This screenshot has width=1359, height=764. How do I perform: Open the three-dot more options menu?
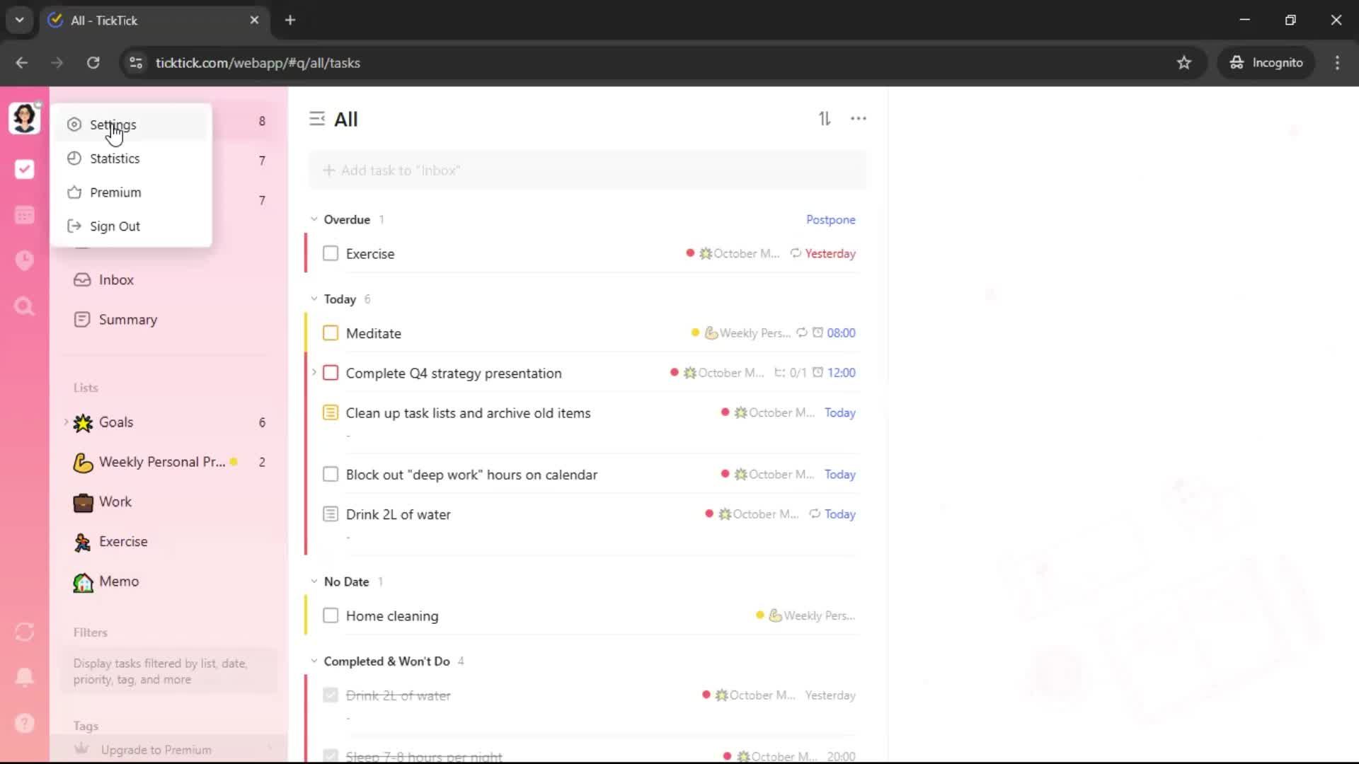(x=858, y=119)
